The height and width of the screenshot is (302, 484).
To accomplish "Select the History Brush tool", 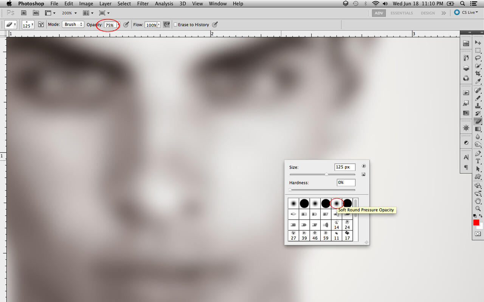I will (478, 114).
